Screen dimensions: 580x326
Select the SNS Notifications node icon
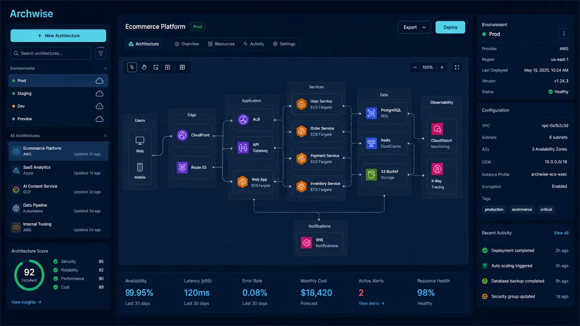(306, 242)
